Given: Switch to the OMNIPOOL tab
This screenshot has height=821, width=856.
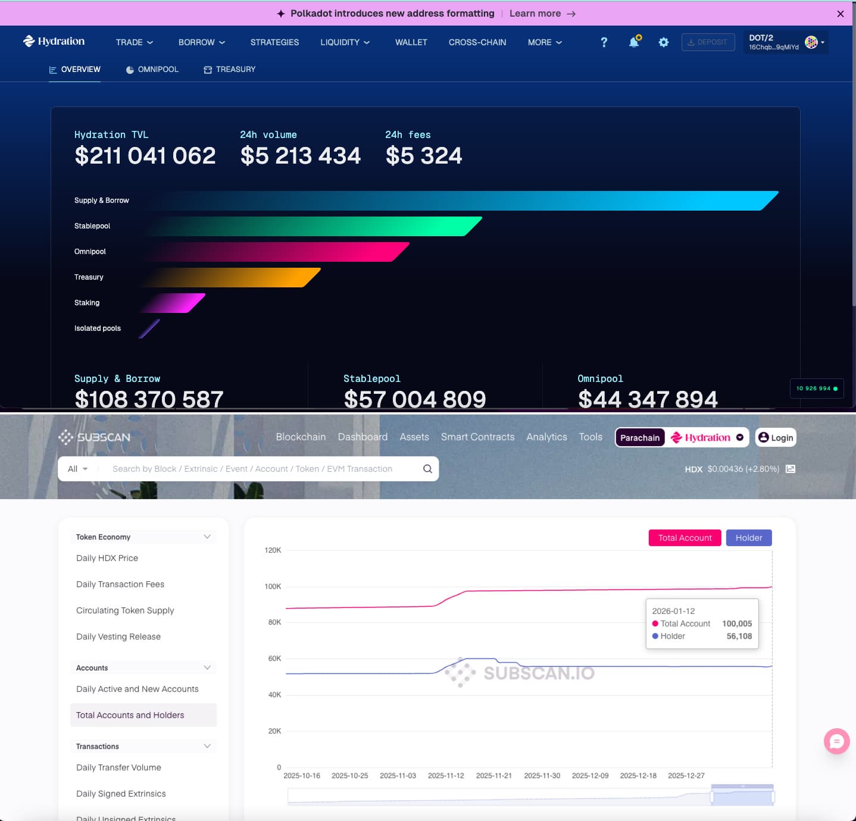Looking at the screenshot, I should [x=152, y=69].
